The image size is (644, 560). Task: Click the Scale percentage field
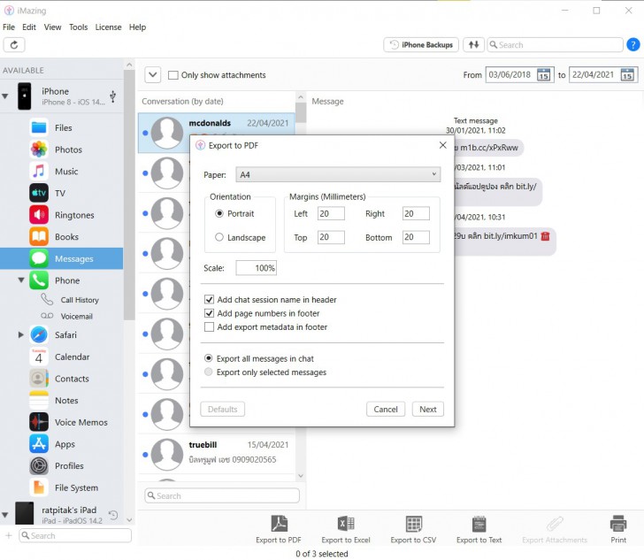257,268
